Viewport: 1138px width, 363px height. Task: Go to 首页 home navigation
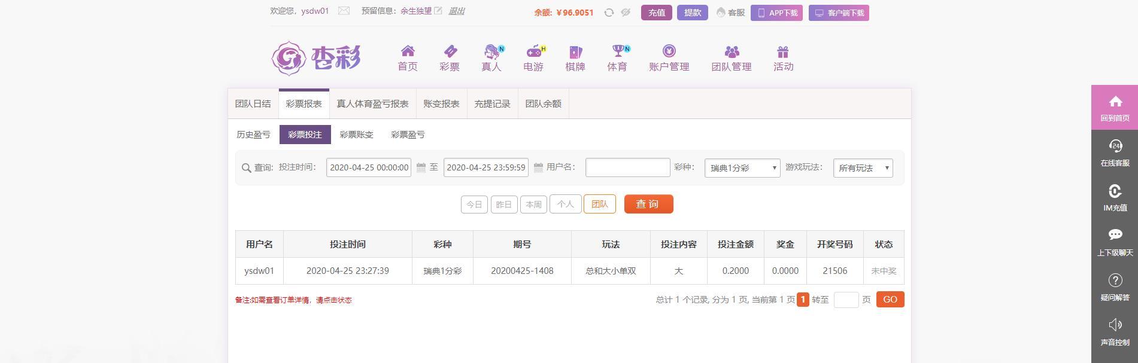point(408,59)
